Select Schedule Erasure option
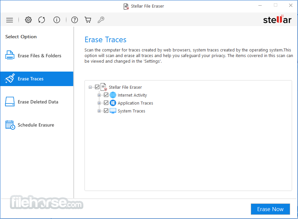Image resolution: width=298 pixels, height=219 pixels. 37,125
